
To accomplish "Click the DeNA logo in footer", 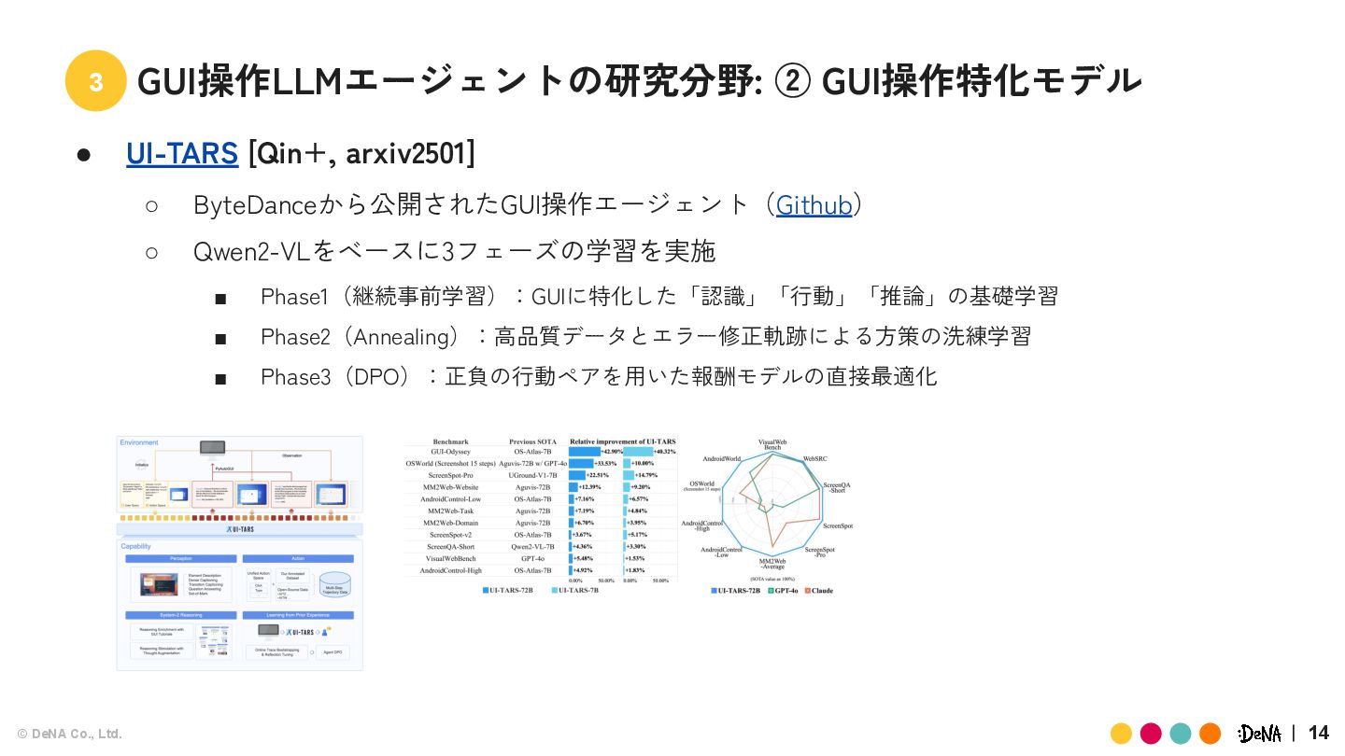I will click(x=1259, y=733).
